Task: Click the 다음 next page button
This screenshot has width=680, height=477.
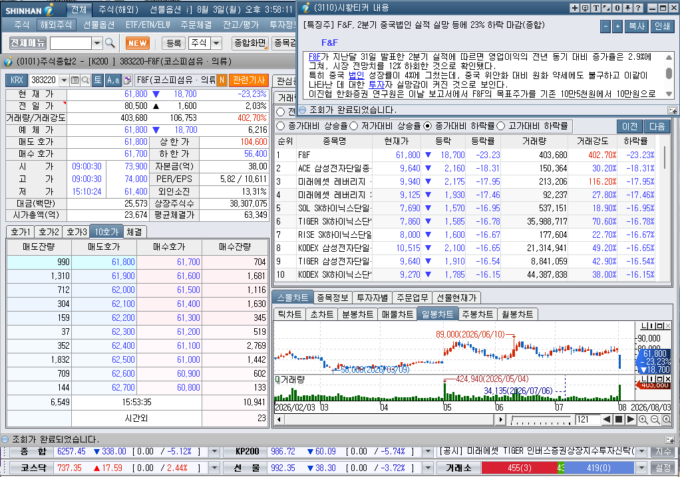Action: tap(657, 126)
